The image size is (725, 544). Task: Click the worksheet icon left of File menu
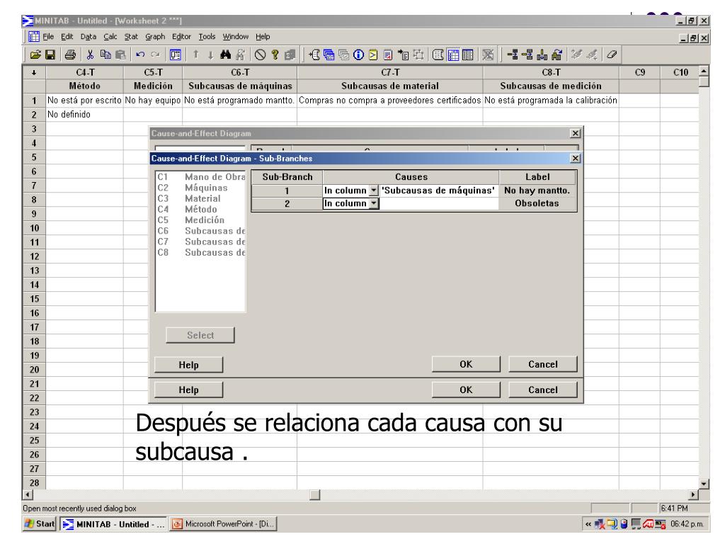(34, 37)
